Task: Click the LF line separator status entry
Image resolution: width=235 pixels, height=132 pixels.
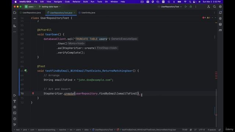Action: tap(195, 130)
